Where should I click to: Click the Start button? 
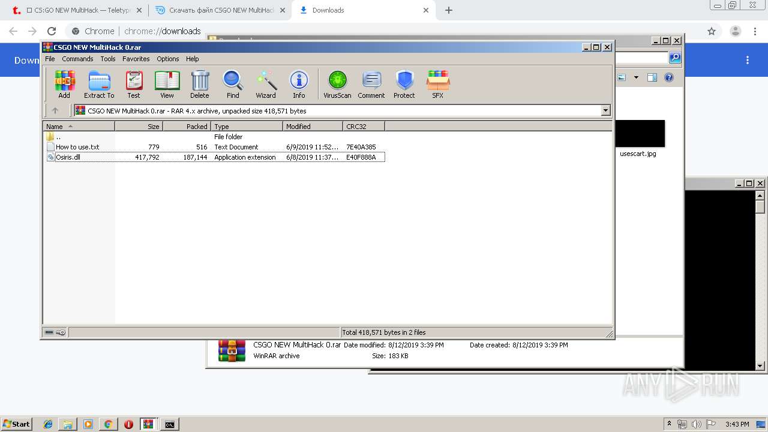pos(16,424)
